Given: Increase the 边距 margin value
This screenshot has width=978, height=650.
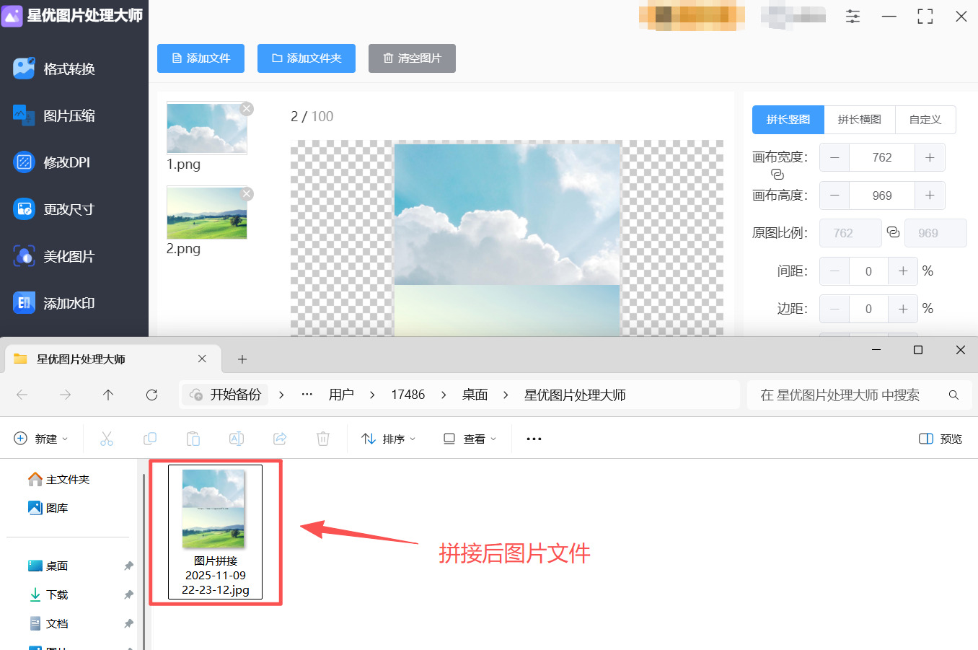Looking at the screenshot, I should (x=903, y=309).
